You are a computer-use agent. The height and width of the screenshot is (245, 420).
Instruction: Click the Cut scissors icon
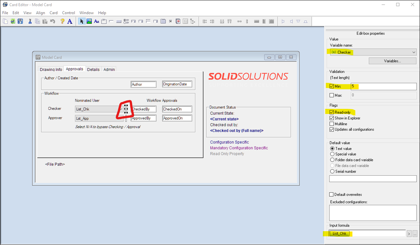coord(30,21)
